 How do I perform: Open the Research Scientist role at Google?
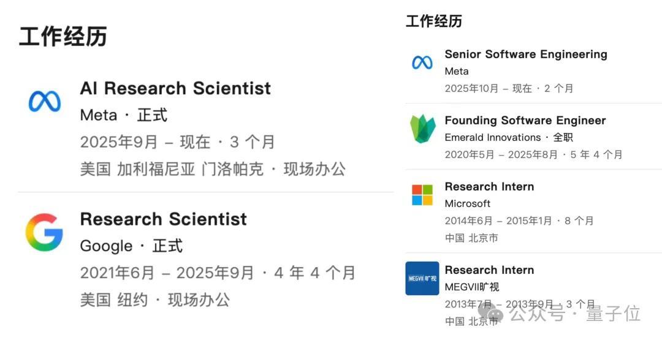pyautogui.click(x=164, y=219)
